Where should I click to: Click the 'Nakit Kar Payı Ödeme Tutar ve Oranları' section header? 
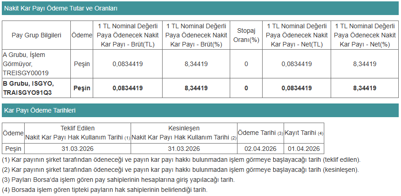[x=200, y=8]
